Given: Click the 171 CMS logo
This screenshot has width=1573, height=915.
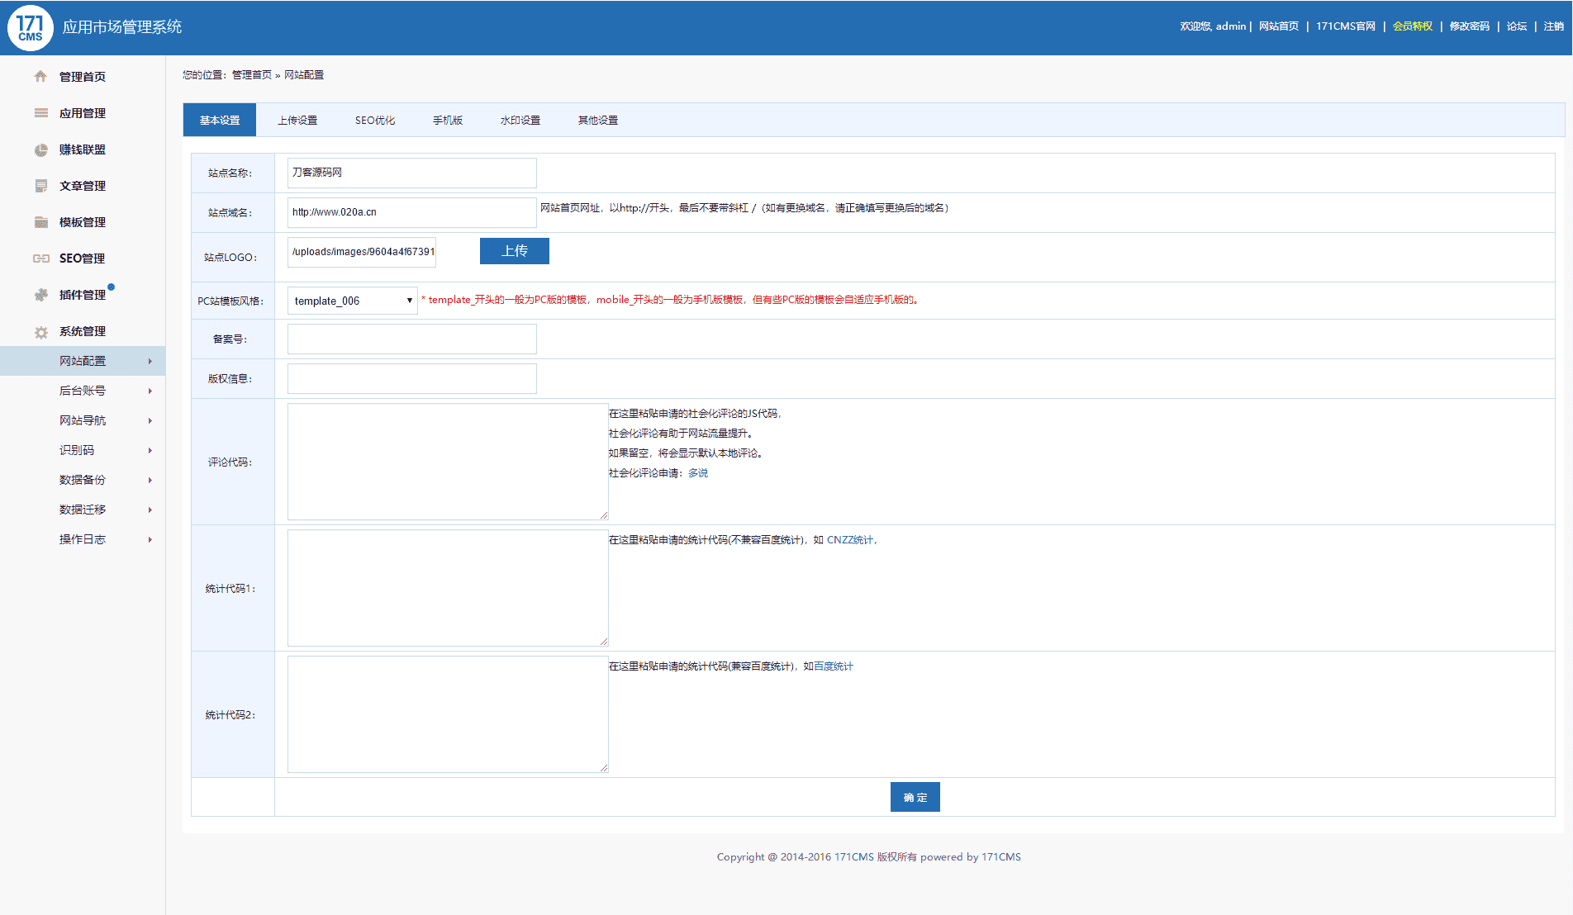Looking at the screenshot, I should pos(31,28).
